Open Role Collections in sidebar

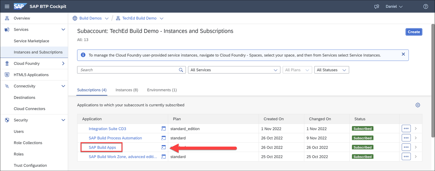pos(28,143)
